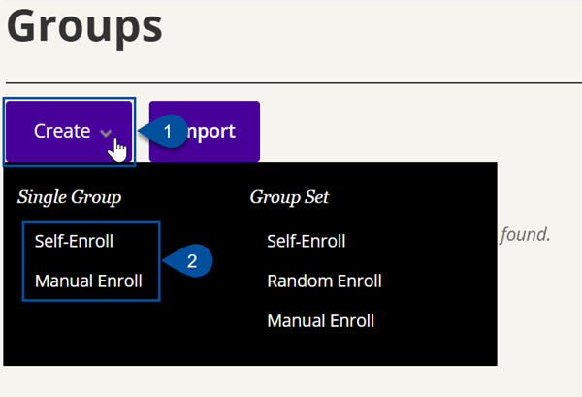
Task: Select Self-Enroll under Group Set
Action: [307, 241]
